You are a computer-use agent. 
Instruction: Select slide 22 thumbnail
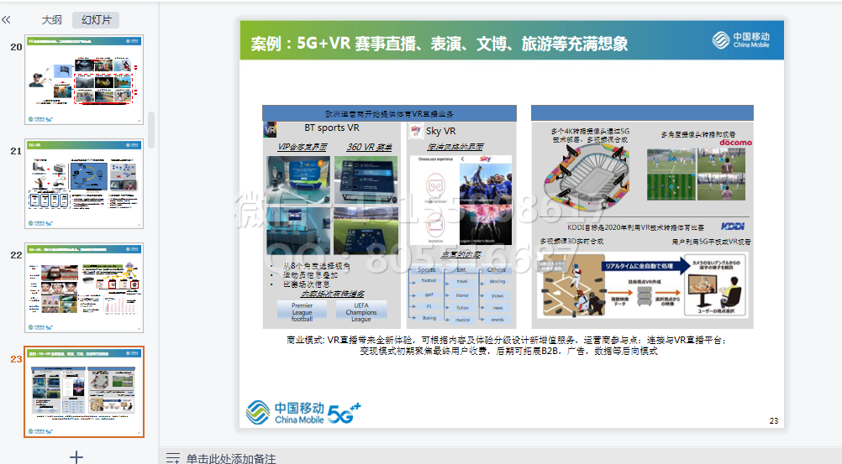point(84,288)
